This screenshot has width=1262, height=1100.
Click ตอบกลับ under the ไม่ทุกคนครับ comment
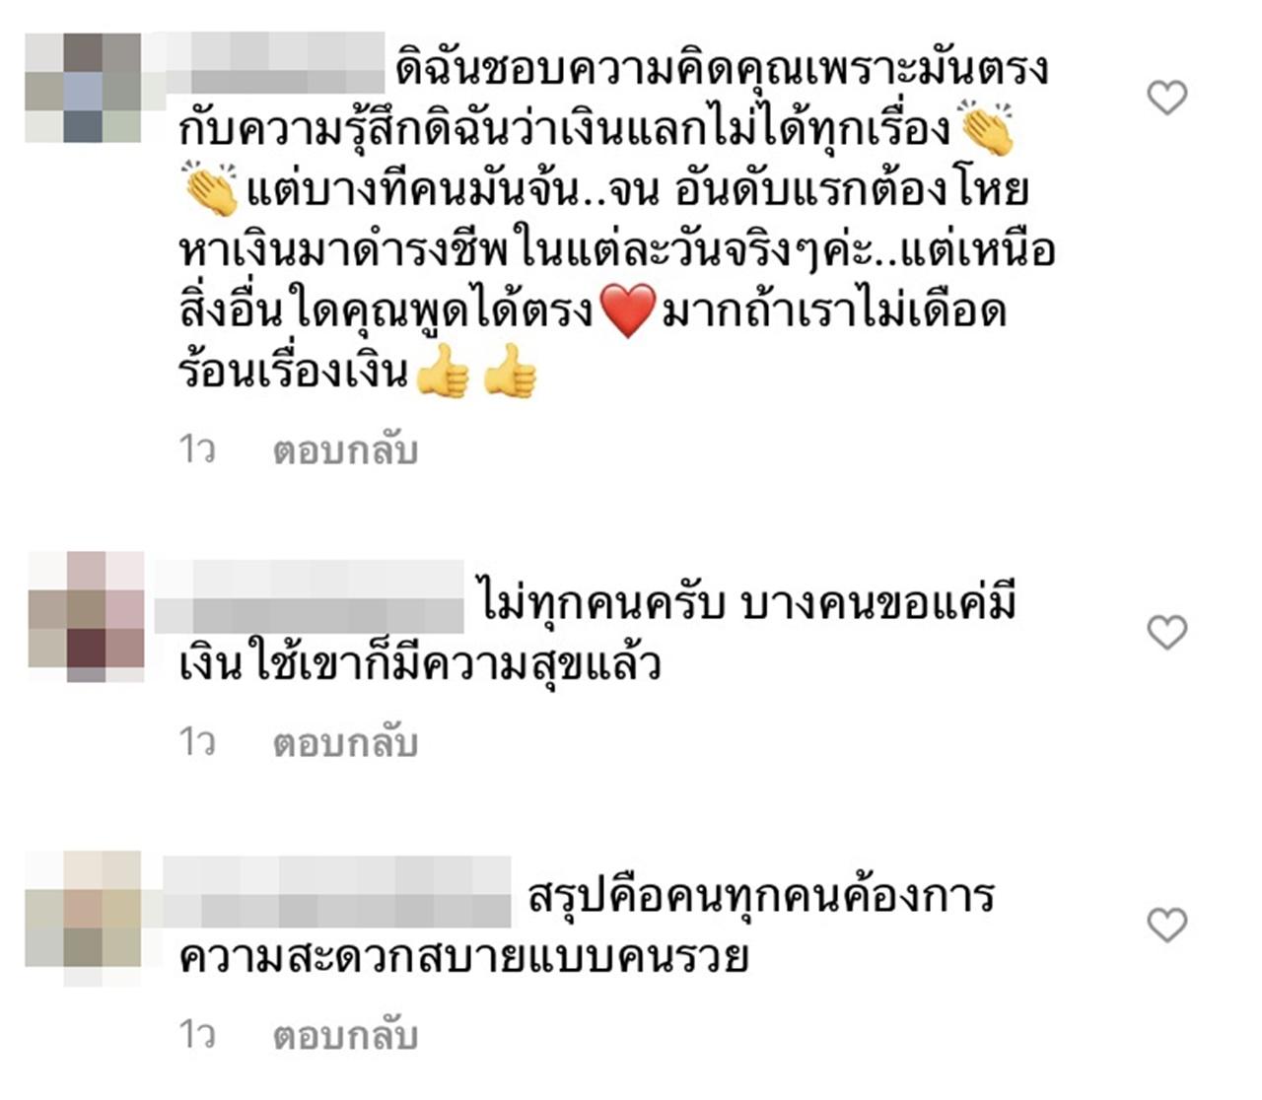[x=345, y=742]
